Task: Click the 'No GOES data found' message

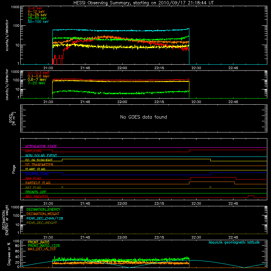Action: coord(143,117)
